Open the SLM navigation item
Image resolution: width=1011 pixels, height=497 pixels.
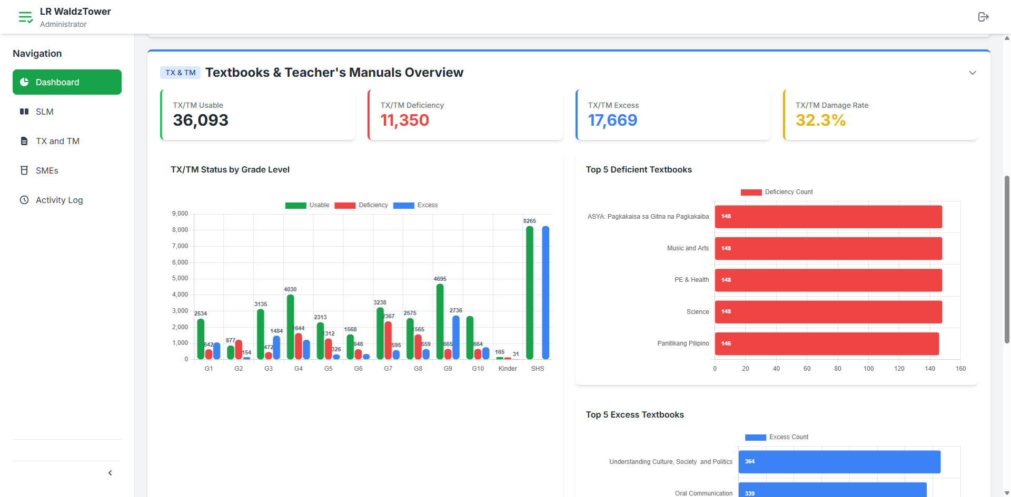[67, 111]
